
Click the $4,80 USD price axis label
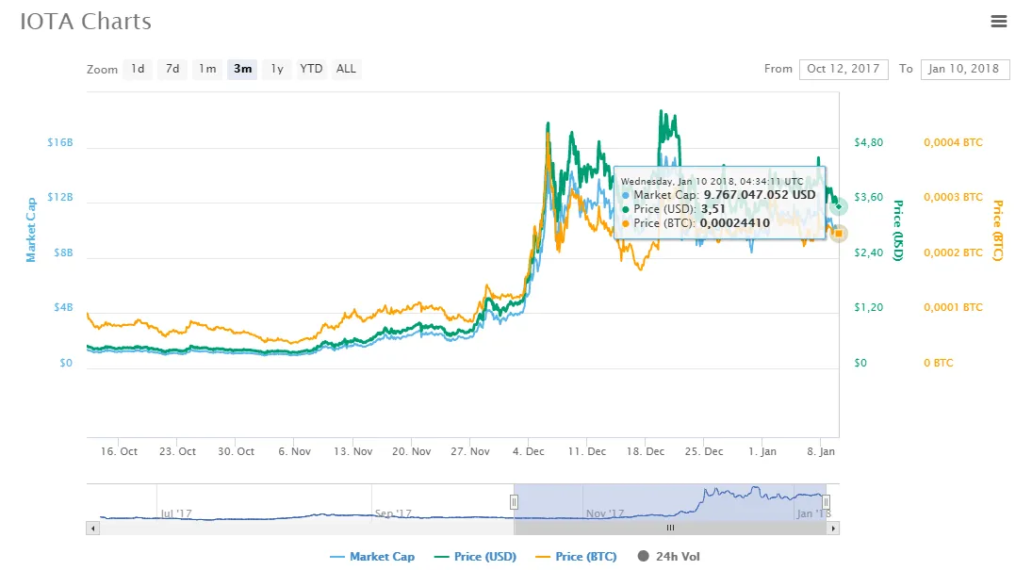(869, 142)
